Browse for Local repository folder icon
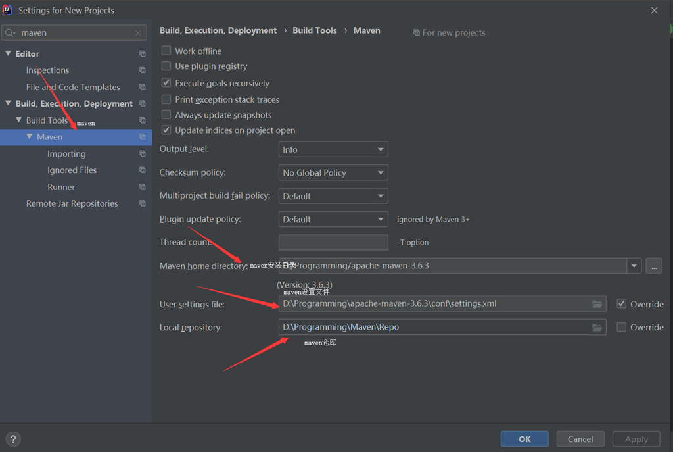Image resolution: width=673 pixels, height=452 pixels. [597, 328]
